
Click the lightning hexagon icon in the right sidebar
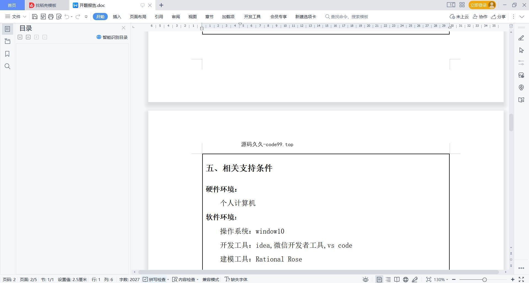pos(521,87)
